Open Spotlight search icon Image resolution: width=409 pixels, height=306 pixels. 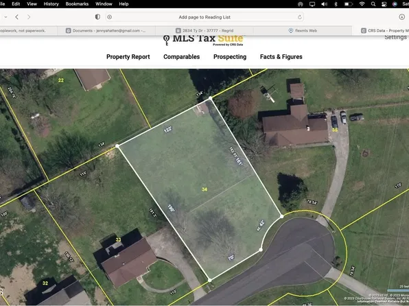pos(373,4)
